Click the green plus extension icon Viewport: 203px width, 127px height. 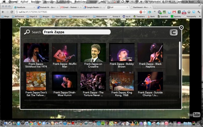pyautogui.click(x=179, y=12)
